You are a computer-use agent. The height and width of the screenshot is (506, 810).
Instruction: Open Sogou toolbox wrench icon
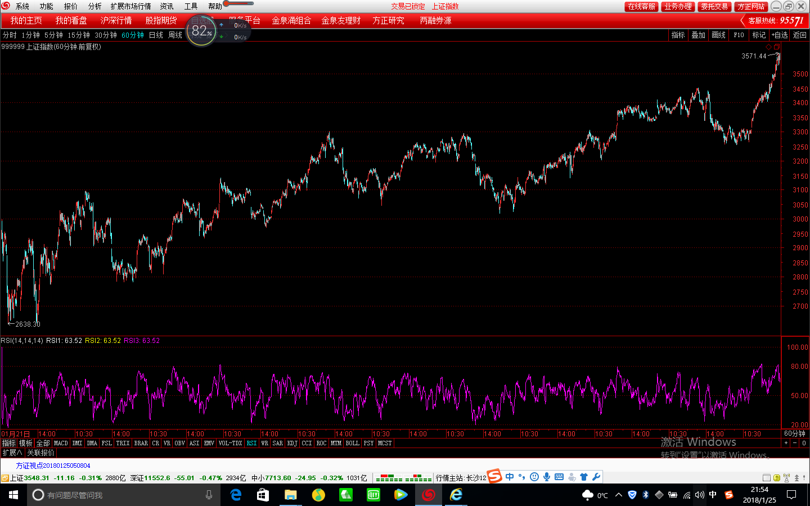tap(596, 477)
